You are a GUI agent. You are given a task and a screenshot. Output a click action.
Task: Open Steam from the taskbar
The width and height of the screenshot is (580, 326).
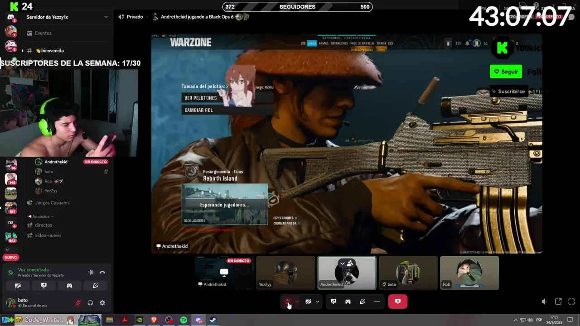[x=213, y=320]
